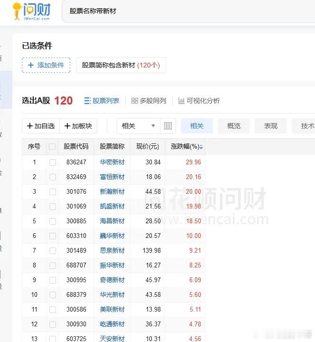Check the box for 688379 华光新材

[53, 294]
